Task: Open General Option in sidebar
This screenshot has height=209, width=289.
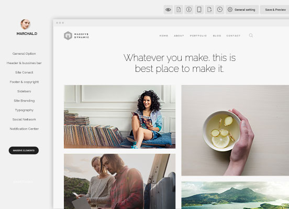Action: 24,54
